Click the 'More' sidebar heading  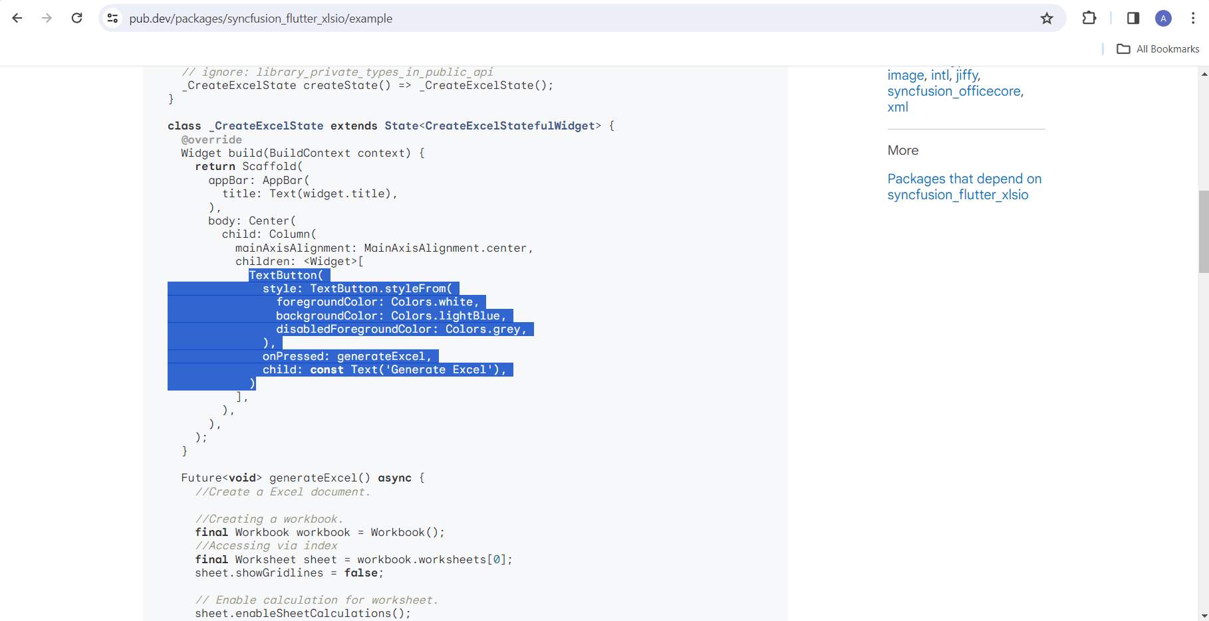[903, 150]
